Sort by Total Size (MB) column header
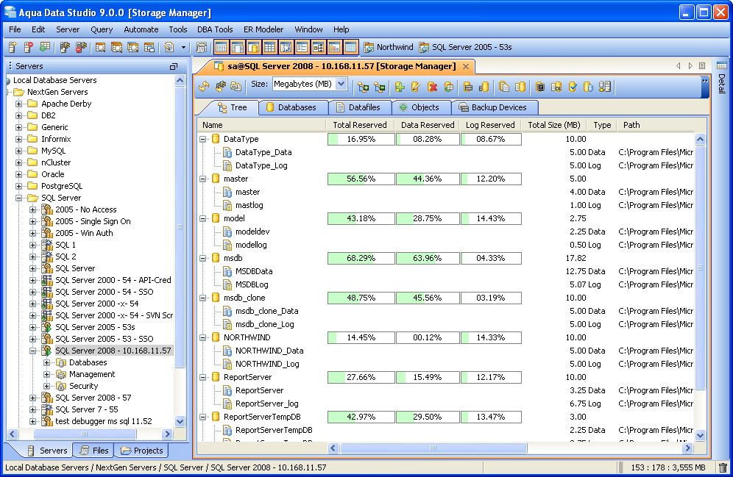The width and height of the screenshot is (733, 477). pos(554,125)
